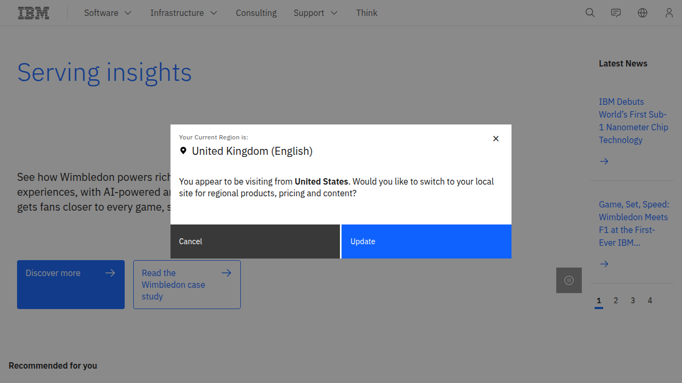The image size is (682, 383).
Task: Click arrow under Wimbledon Meets F1 news
Action: click(x=604, y=264)
